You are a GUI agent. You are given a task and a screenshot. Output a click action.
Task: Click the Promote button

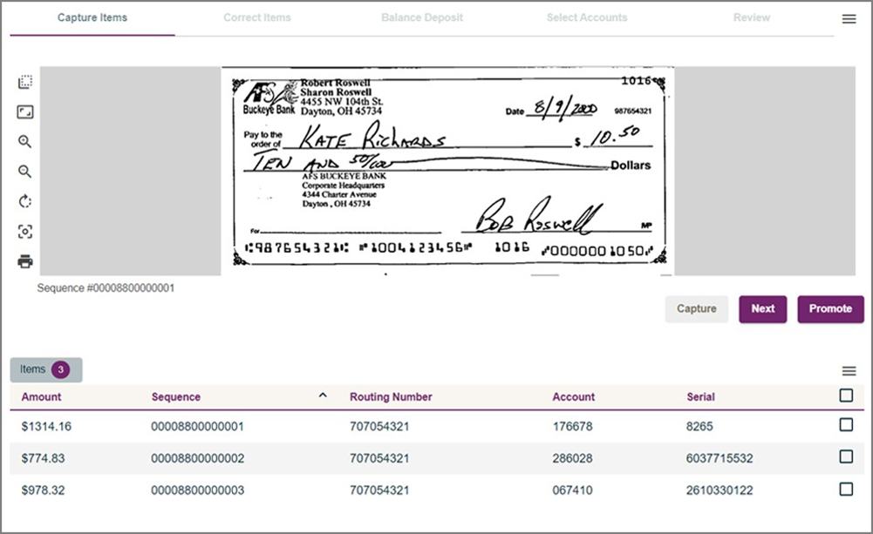coord(829,308)
